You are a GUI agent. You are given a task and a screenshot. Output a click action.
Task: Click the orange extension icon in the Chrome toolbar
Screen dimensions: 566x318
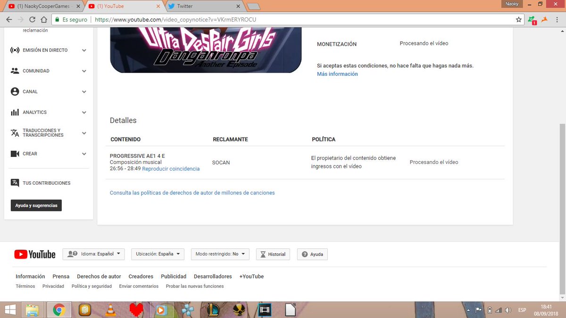click(545, 20)
